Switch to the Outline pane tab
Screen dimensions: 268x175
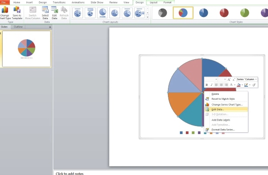point(18,27)
